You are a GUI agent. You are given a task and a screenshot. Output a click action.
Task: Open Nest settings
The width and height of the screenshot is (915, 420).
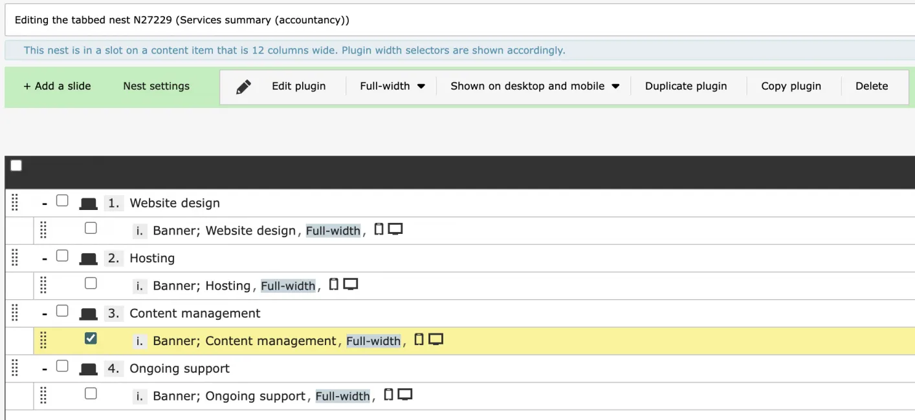155,85
